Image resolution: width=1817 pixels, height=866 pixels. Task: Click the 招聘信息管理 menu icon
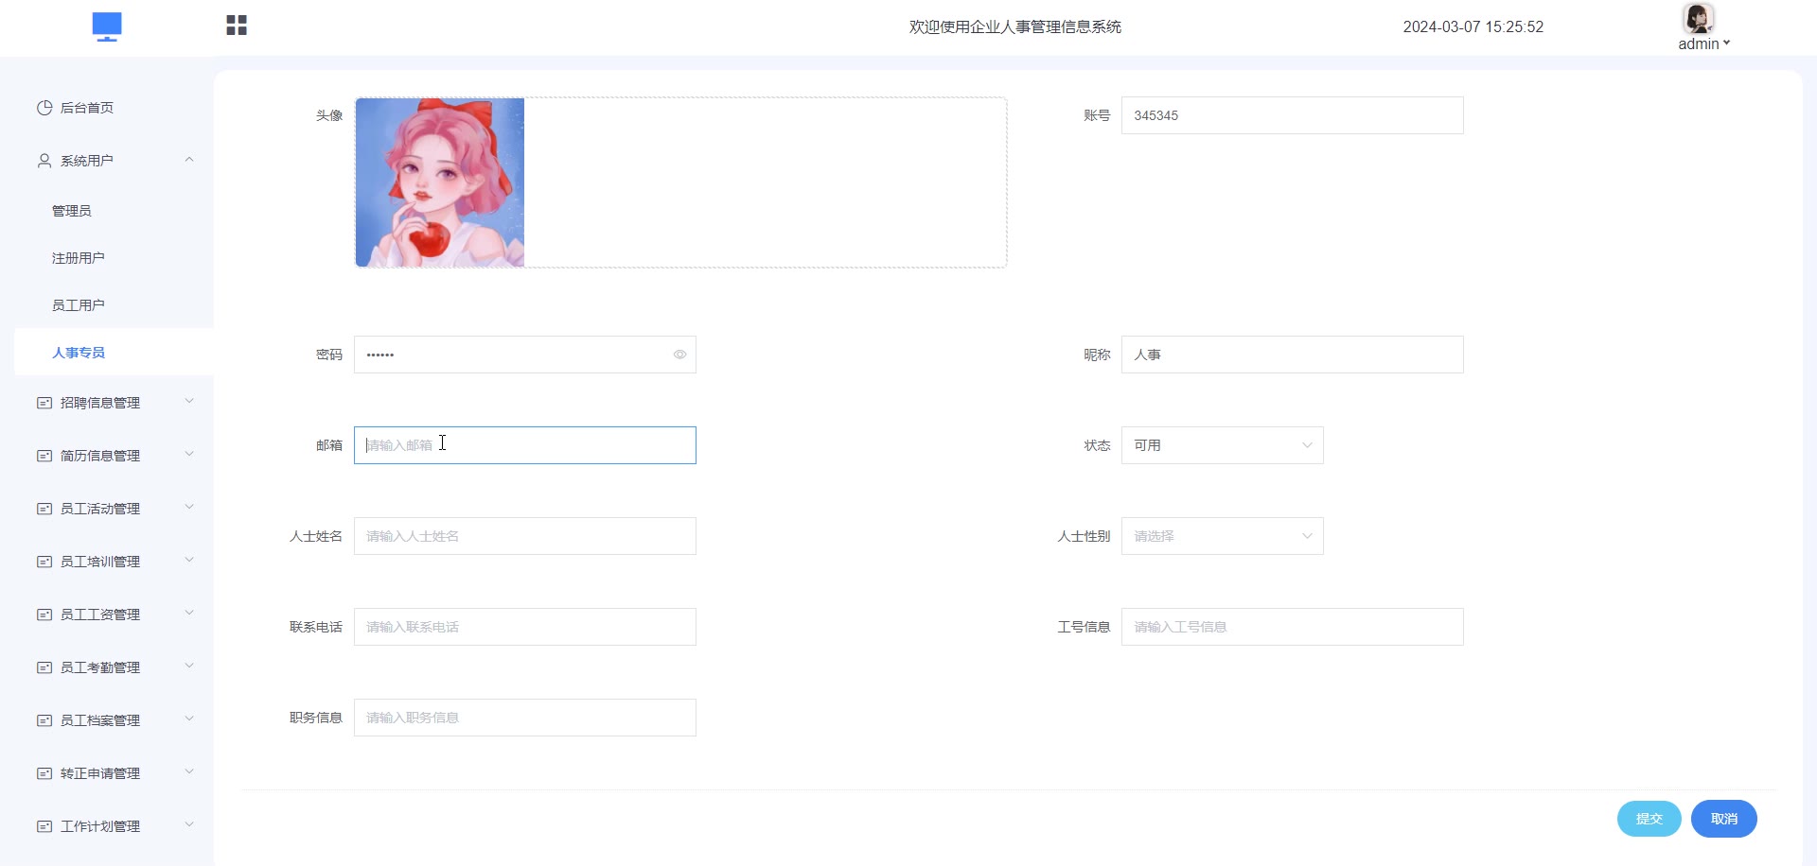click(x=44, y=403)
